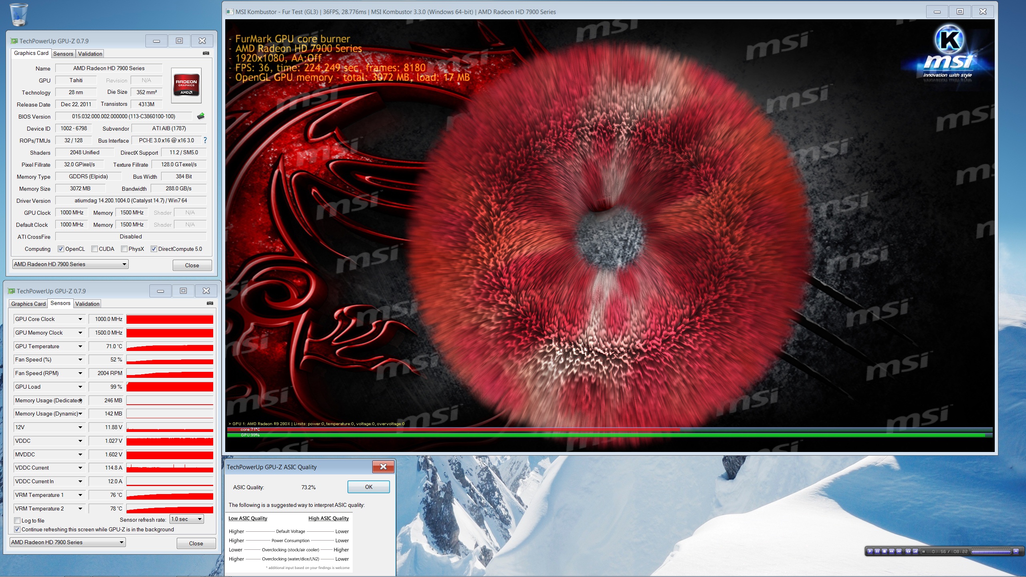Click the pause button on the media toolbar
The width and height of the screenshot is (1026, 577).
tap(877, 551)
